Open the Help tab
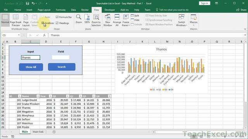The height and width of the screenshot is (139, 248). pos(136,10)
